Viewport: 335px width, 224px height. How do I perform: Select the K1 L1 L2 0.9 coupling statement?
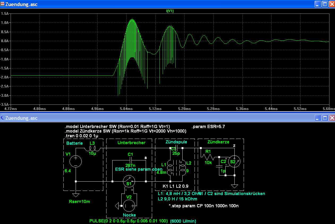click(x=175, y=186)
